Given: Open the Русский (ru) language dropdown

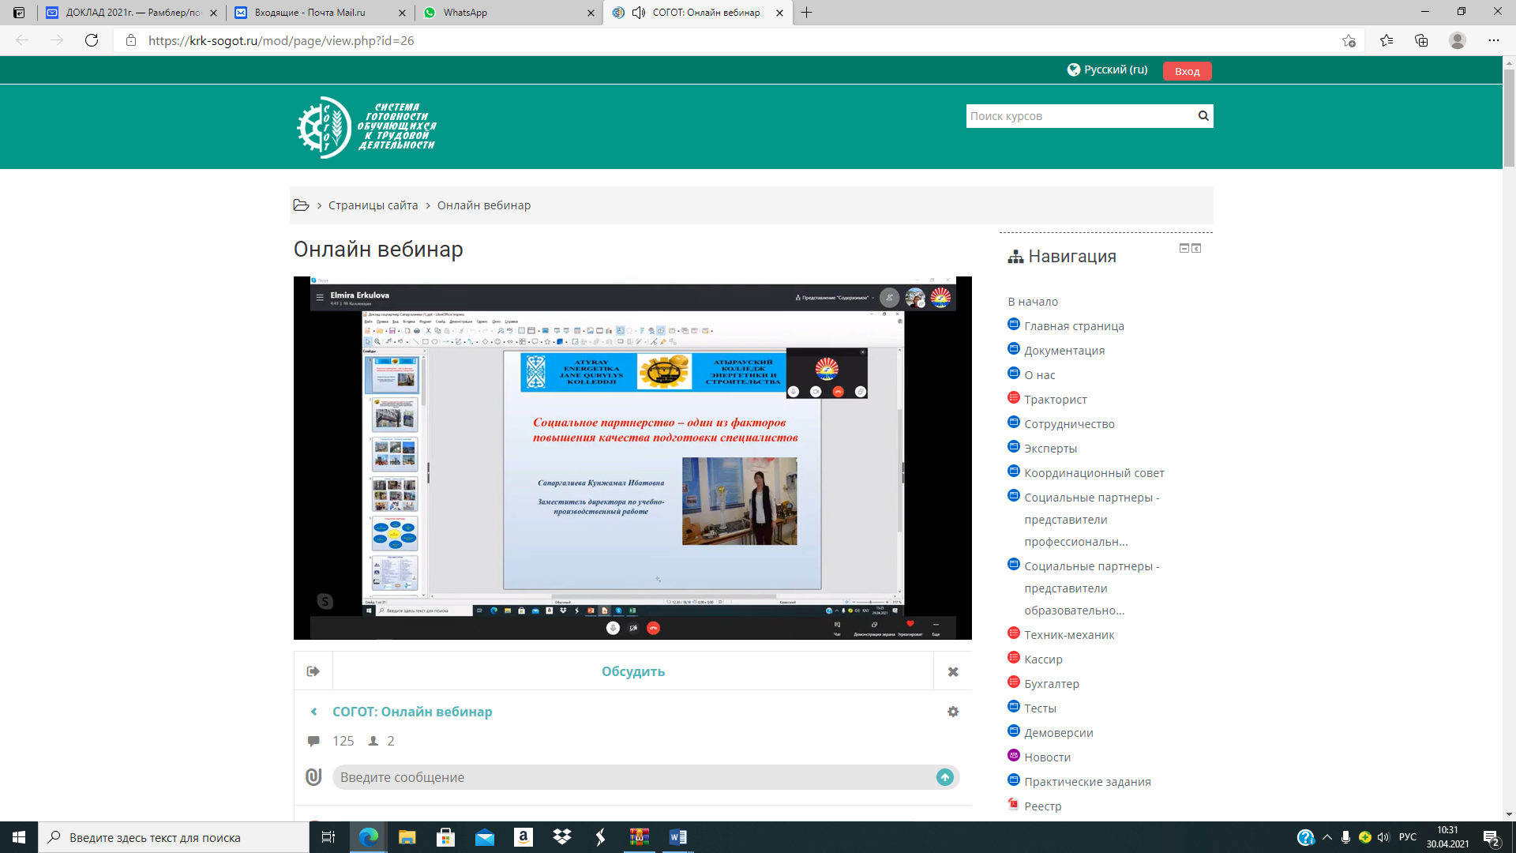Looking at the screenshot, I should coord(1107,70).
